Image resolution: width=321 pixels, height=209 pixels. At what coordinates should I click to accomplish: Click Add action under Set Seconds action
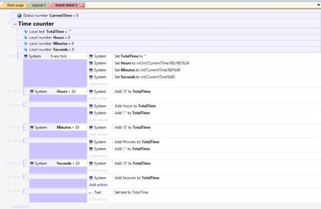98,84
